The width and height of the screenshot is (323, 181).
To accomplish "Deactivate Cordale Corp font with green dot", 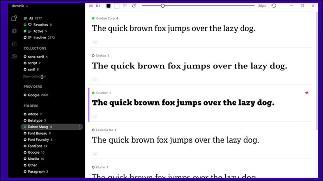I will pyautogui.click(x=93, y=18).
